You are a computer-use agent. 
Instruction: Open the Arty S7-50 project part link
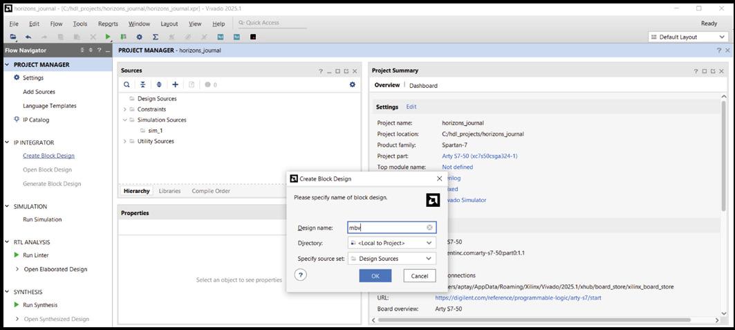click(480, 156)
